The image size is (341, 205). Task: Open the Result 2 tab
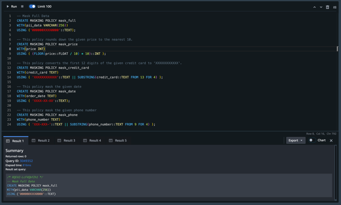[41, 141]
